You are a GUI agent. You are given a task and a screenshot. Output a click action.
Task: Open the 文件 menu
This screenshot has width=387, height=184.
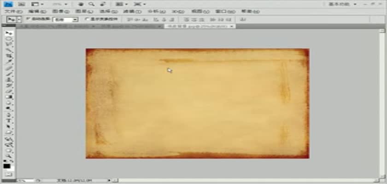10,11
